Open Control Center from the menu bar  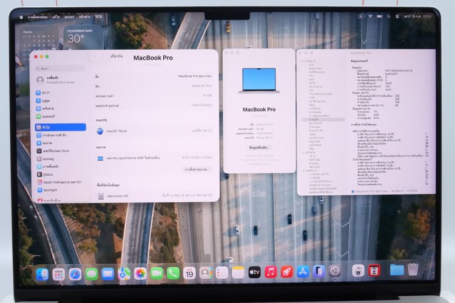(397, 16)
